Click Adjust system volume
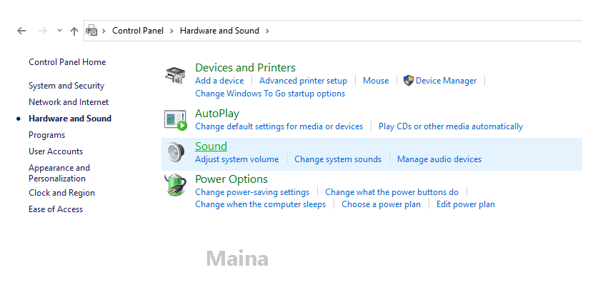 pos(237,159)
